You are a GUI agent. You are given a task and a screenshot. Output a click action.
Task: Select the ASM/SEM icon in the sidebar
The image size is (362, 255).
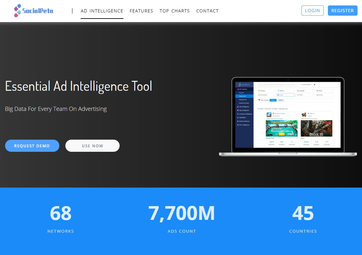pyautogui.click(x=238, y=117)
